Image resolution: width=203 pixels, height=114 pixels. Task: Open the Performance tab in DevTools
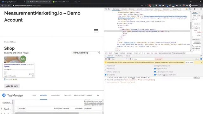click(x=148, y=9)
